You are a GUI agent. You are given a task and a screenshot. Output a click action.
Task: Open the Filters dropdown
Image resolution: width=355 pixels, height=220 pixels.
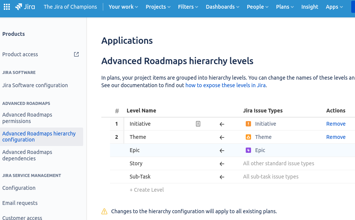[188, 7]
